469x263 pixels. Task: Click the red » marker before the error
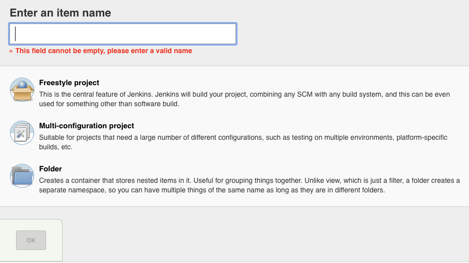click(x=11, y=51)
